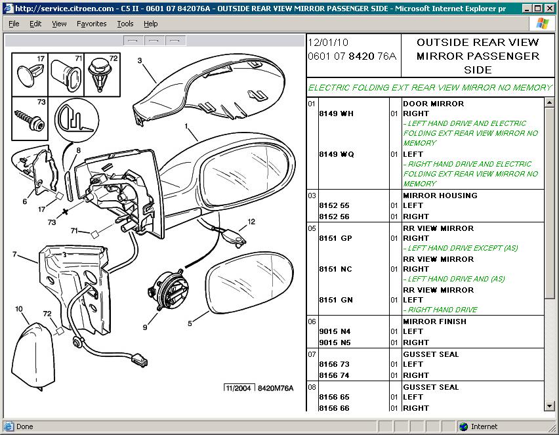559x435 pixels.
Task: Click part number 8149 WQ
Action: point(336,154)
